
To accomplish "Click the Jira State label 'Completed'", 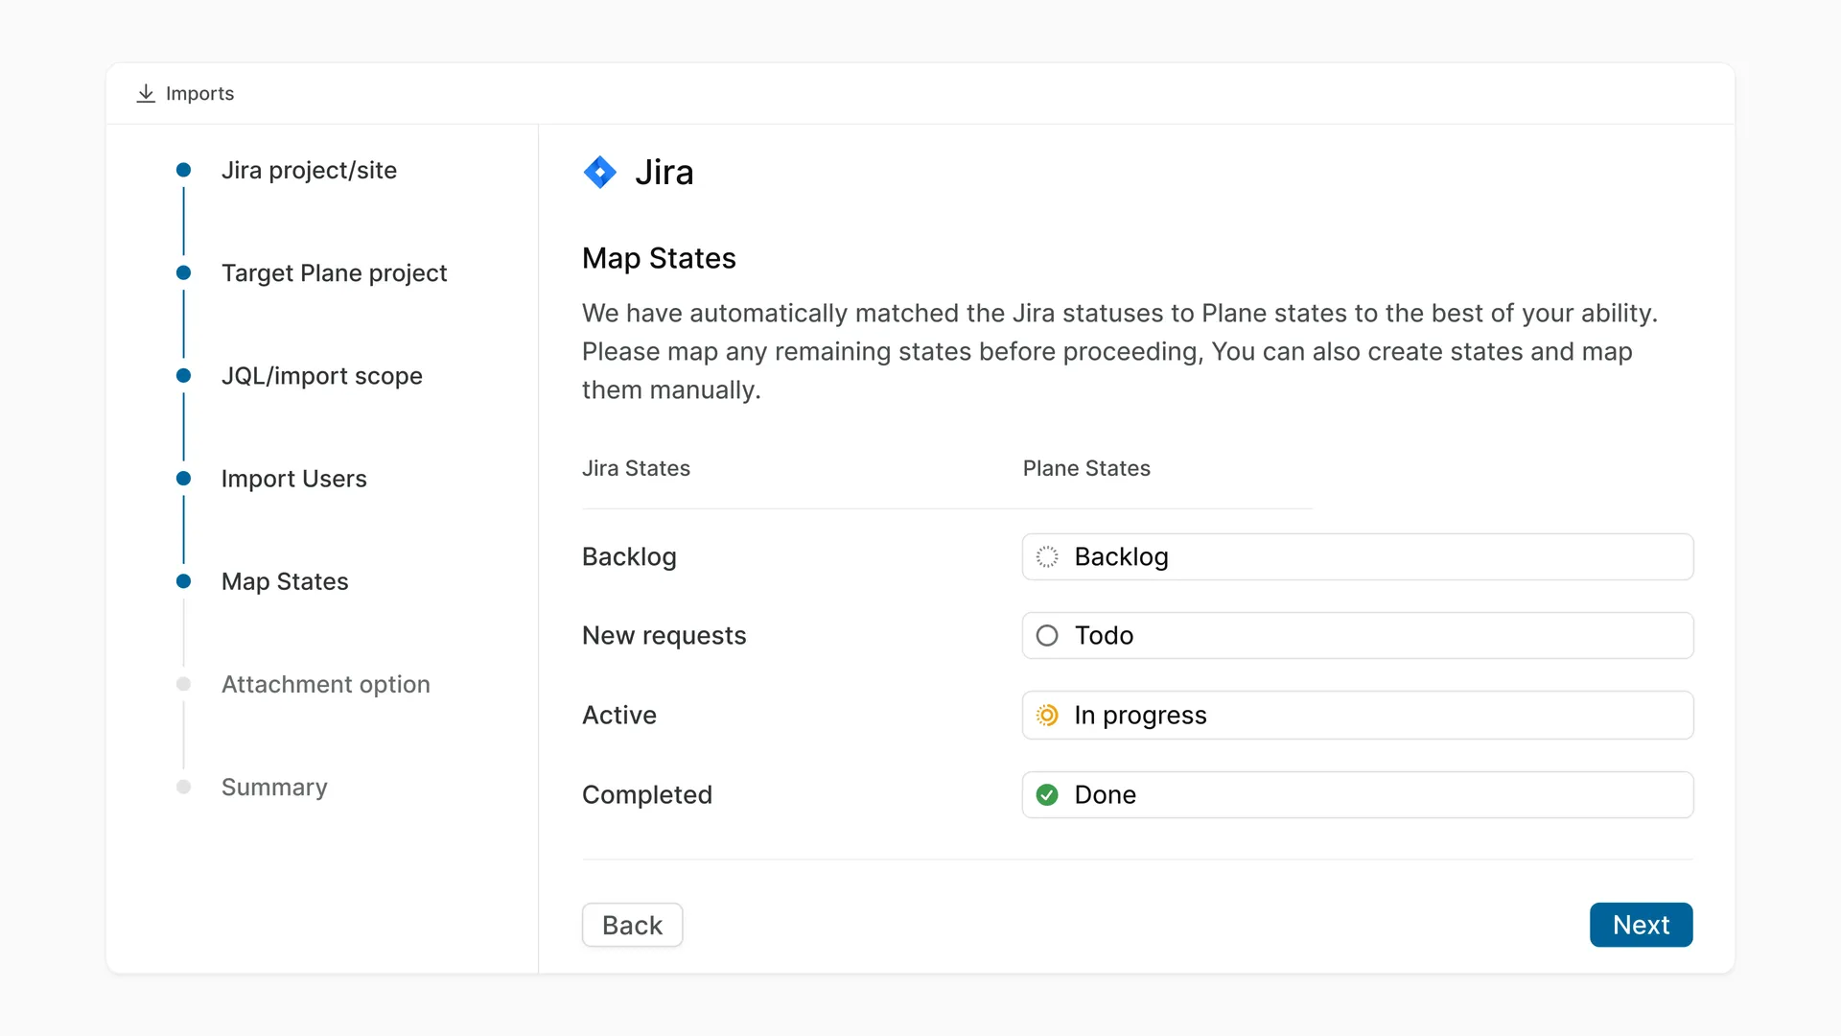I will pyautogui.click(x=646, y=795).
